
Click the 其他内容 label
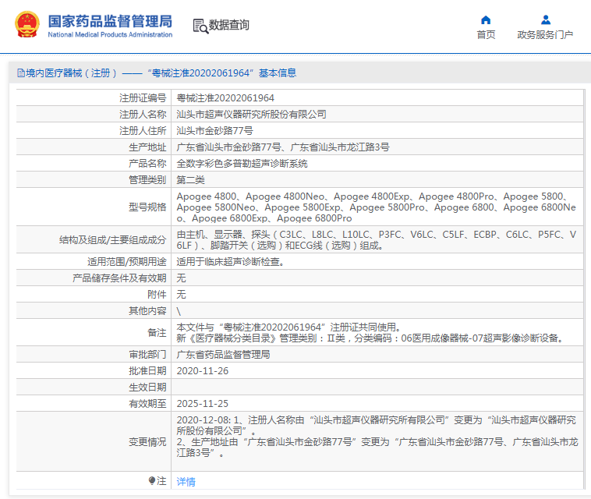click(x=147, y=311)
